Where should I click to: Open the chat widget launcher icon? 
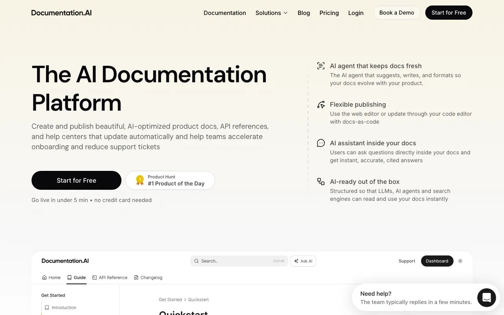pyautogui.click(x=487, y=298)
